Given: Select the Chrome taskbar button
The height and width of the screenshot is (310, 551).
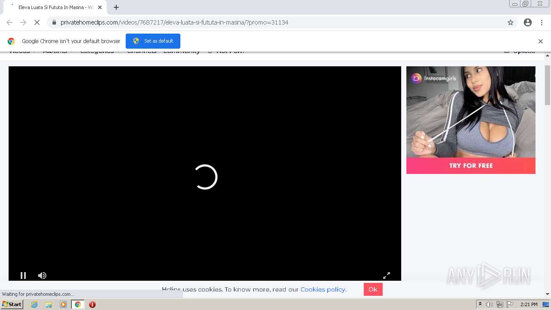Looking at the screenshot, I should click(x=77, y=304).
